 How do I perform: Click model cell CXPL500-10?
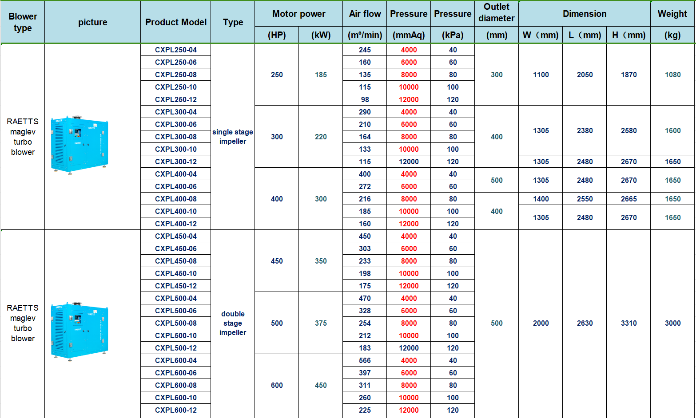(176, 335)
